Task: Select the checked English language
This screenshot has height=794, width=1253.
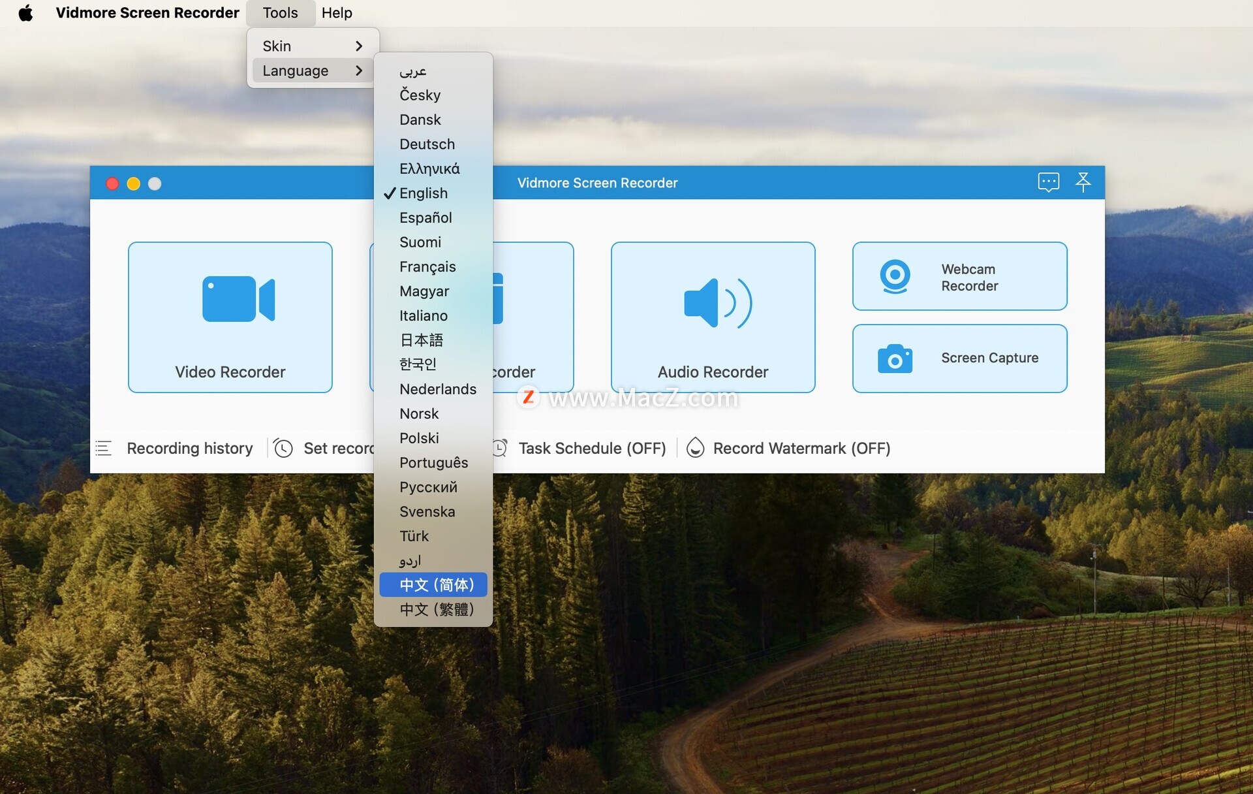Action: [x=433, y=193]
